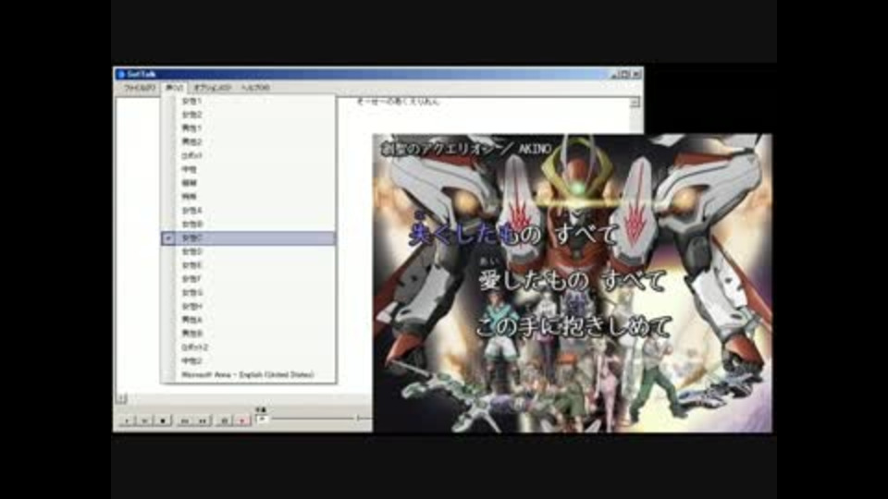Select Microsoft Anna English voice
The height and width of the screenshot is (499, 888).
coord(249,374)
